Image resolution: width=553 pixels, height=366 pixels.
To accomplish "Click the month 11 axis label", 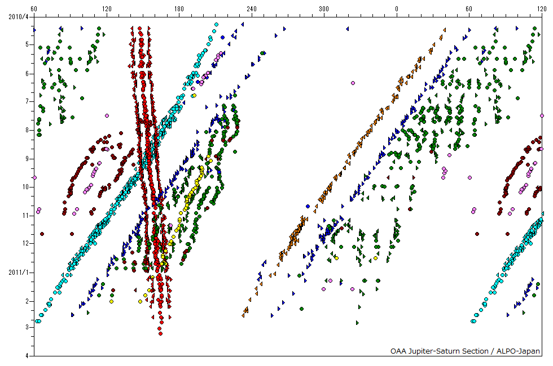I will point(26,215).
